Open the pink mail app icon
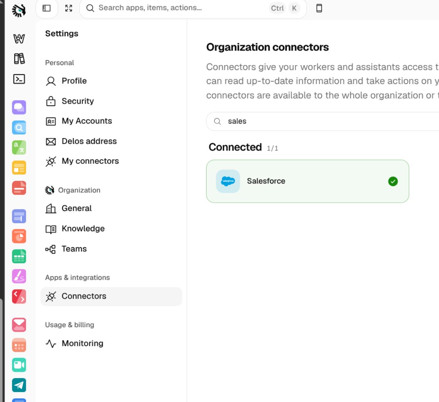Viewport: 439px width, 402px height. [x=19, y=325]
